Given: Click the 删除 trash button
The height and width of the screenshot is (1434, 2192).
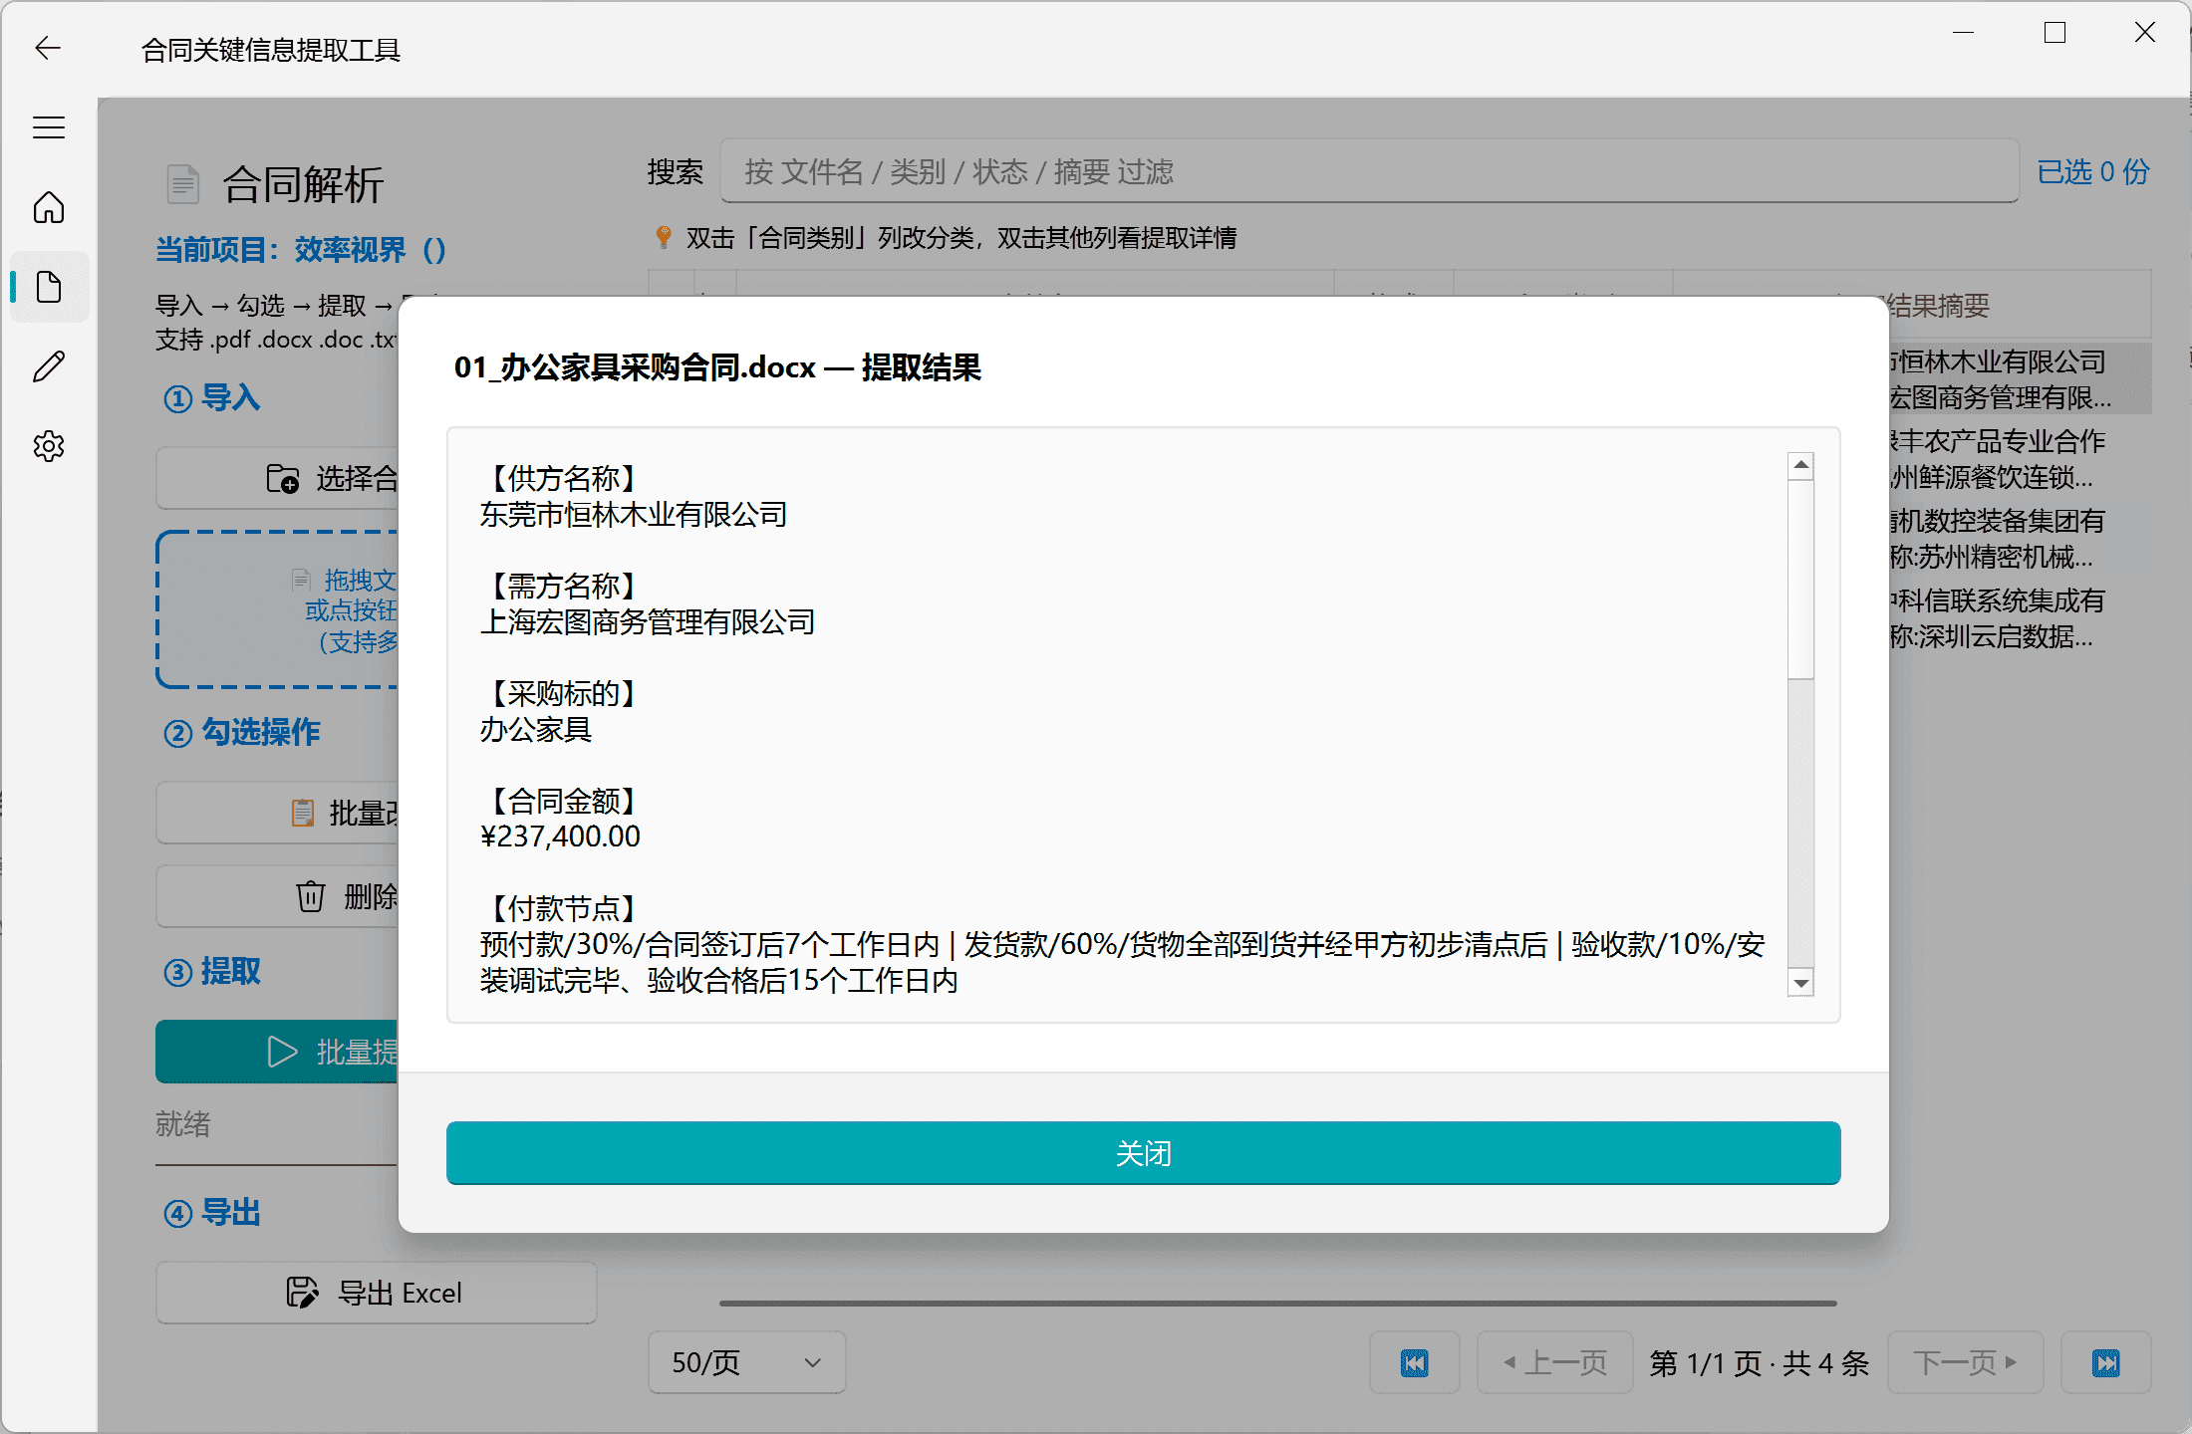Looking at the screenshot, I should (x=277, y=896).
